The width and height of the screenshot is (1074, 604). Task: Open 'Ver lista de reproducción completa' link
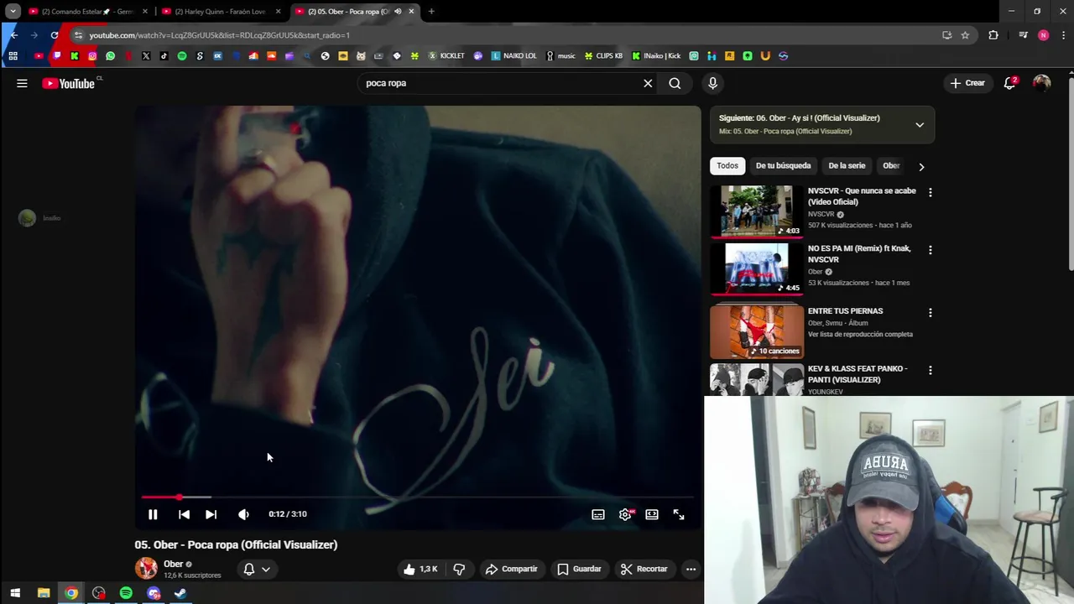pyautogui.click(x=860, y=335)
